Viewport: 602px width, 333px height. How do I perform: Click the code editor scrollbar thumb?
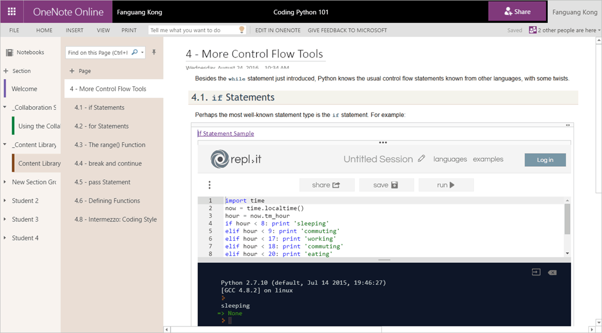point(568,219)
